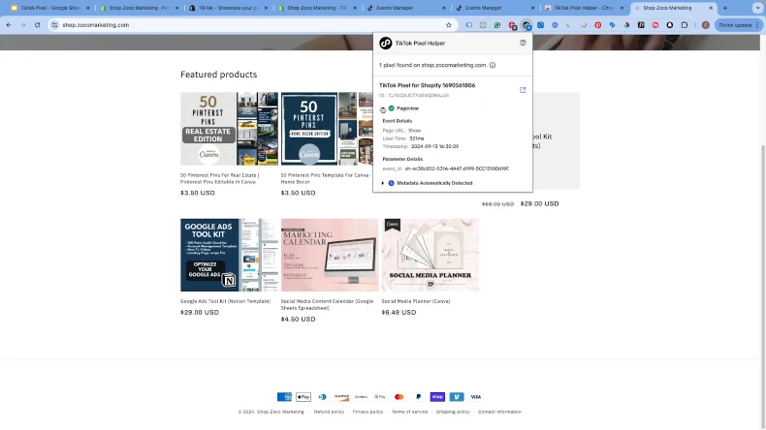Open the Refund policy footer link
The width and height of the screenshot is (766, 430).
(x=329, y=412)
